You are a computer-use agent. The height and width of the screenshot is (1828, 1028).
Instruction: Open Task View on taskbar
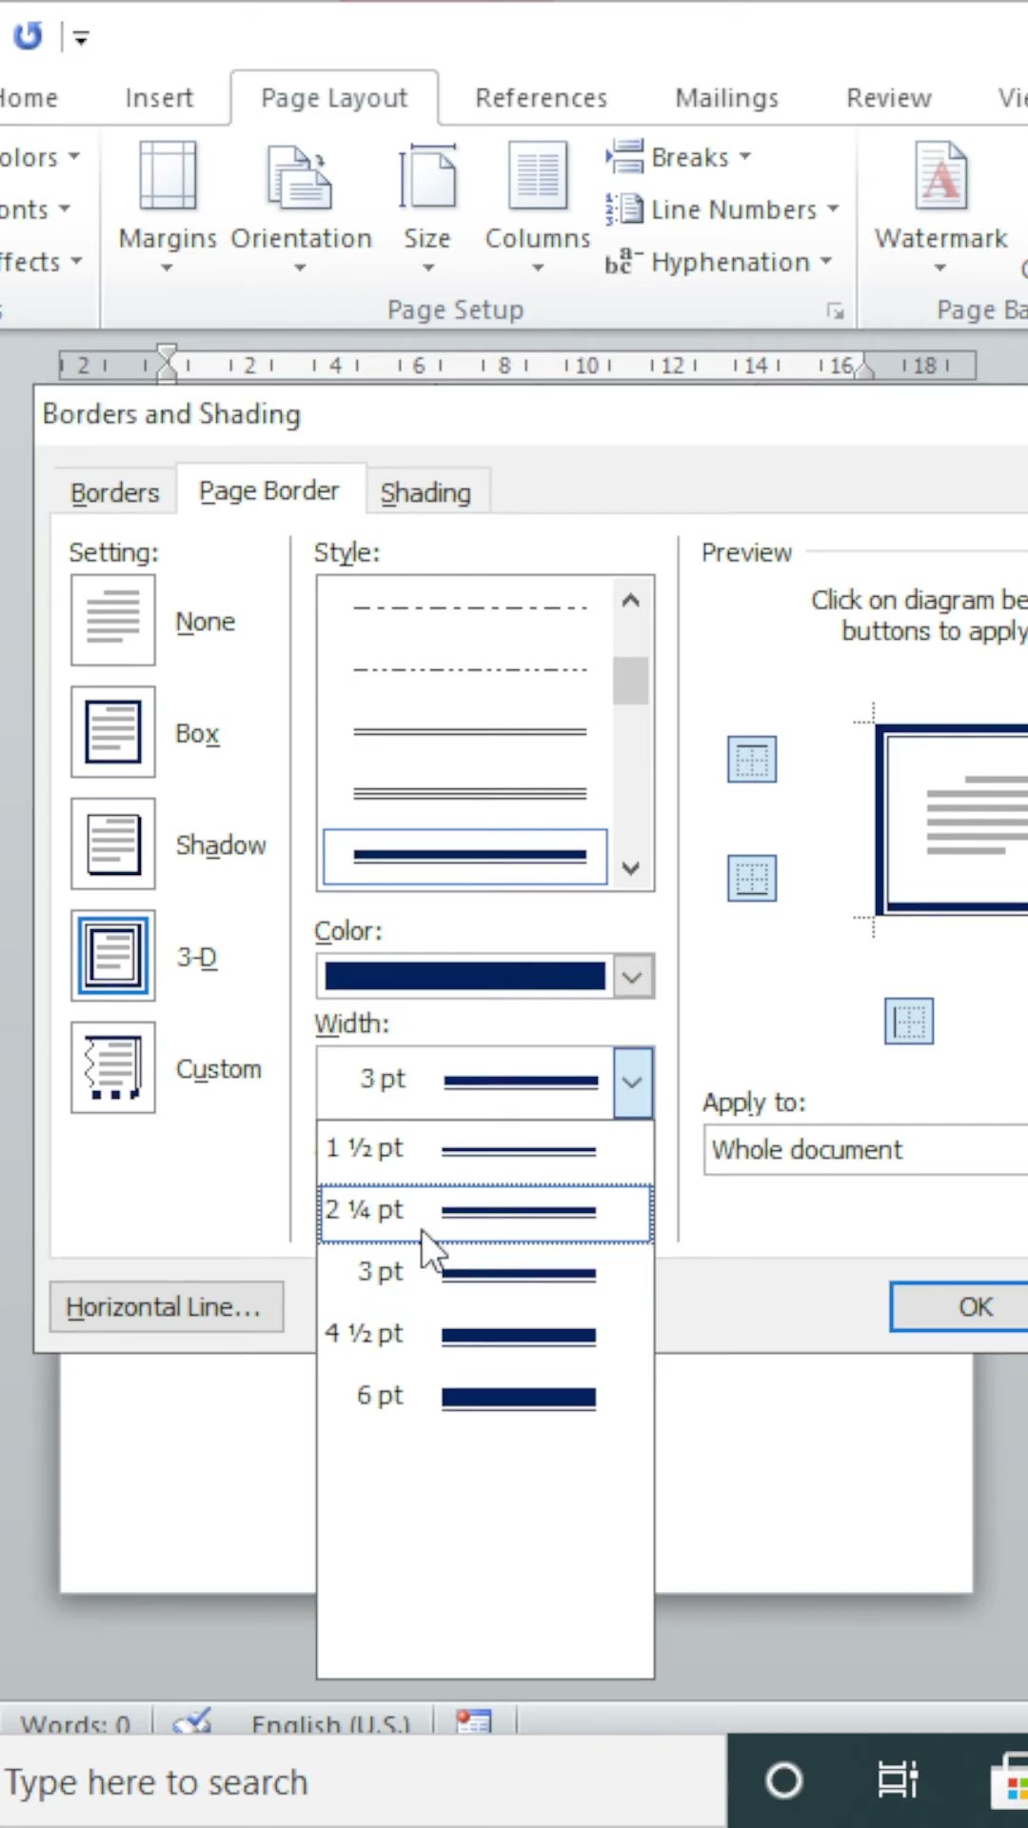pos(897,1780)
